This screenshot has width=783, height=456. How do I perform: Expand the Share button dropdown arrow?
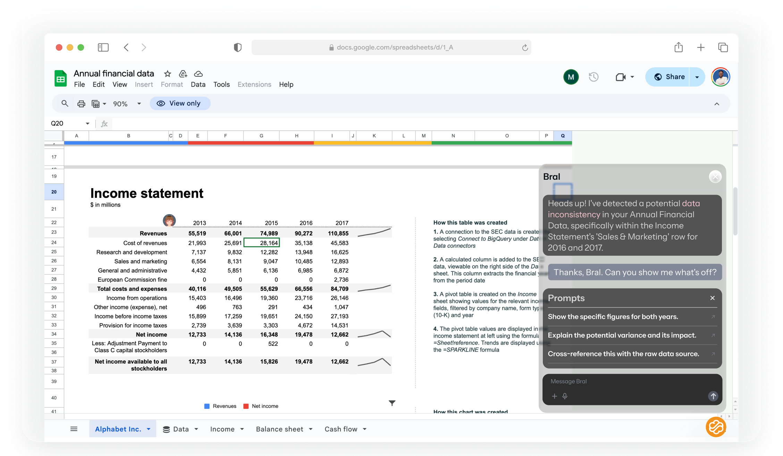tap(697, 77)
